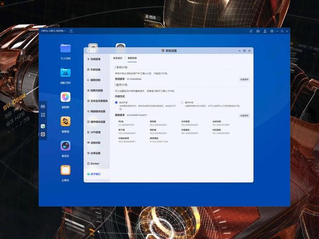Open the 个人空间 folder on the desktop
The image size is (319, 239).
pos(65,48)
